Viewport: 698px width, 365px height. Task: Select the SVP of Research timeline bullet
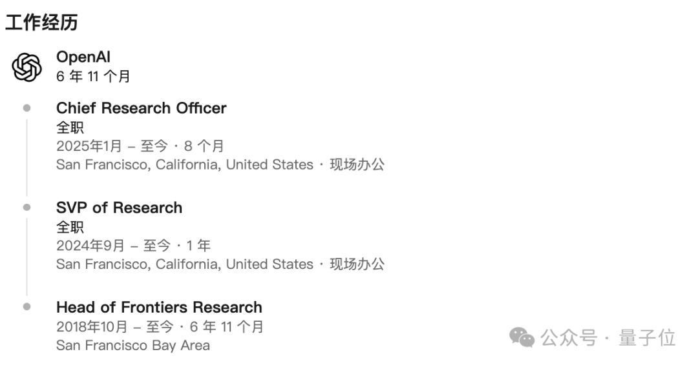coord(26,208)
